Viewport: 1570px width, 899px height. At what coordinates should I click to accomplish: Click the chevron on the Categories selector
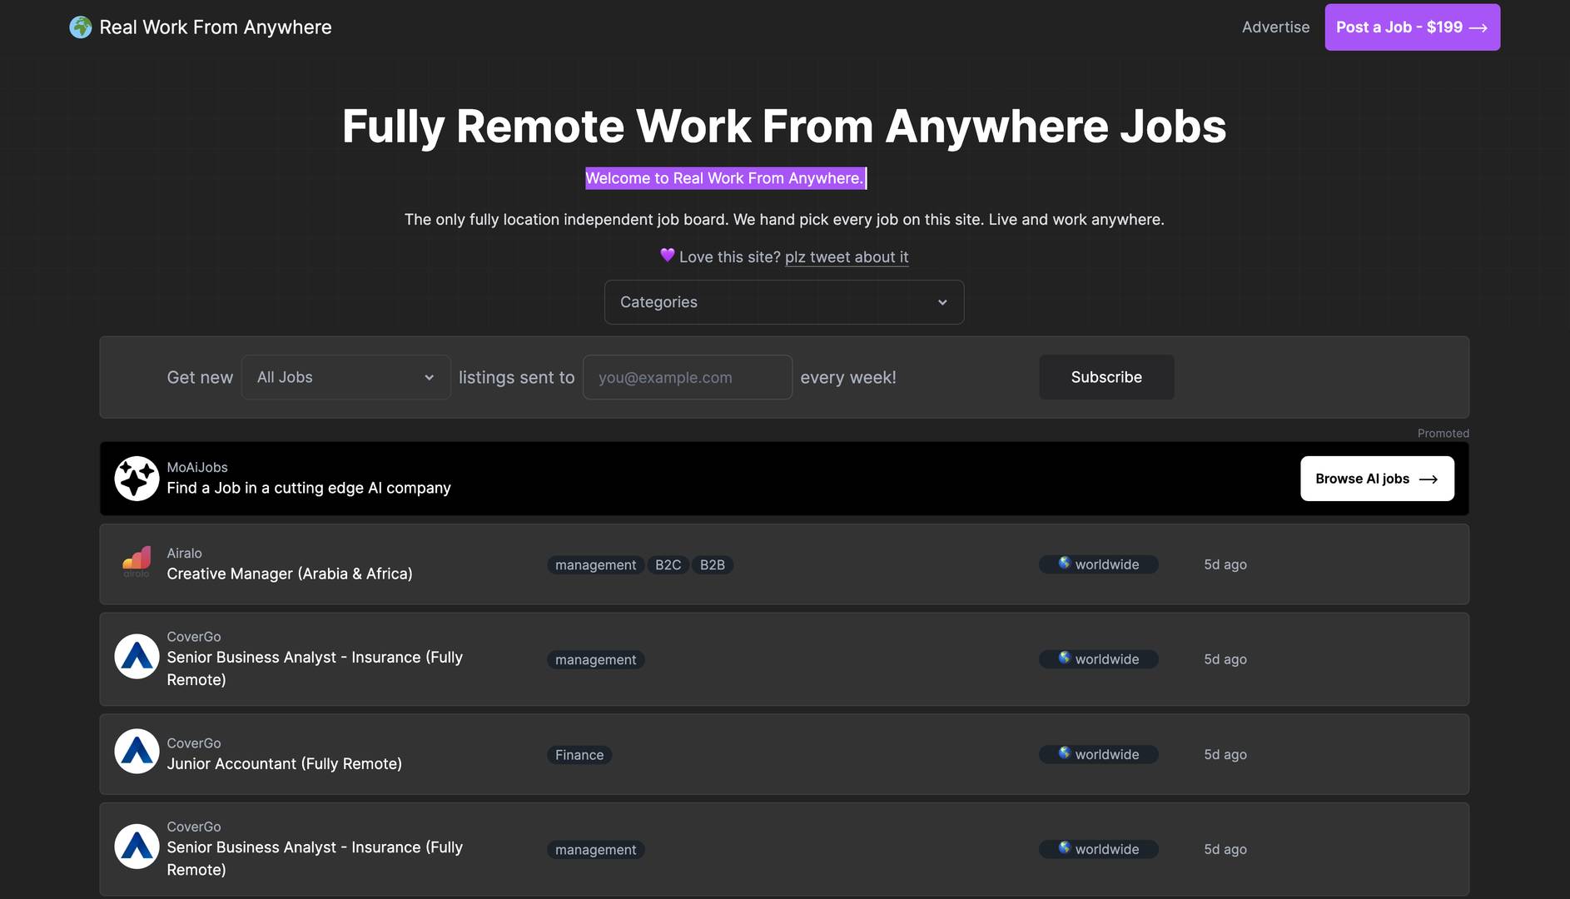[x=942, y=302]
